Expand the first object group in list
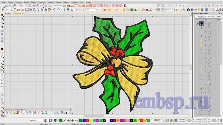Image resolution: width=223 pixels, height=125 pixels. tap(198, 23)
